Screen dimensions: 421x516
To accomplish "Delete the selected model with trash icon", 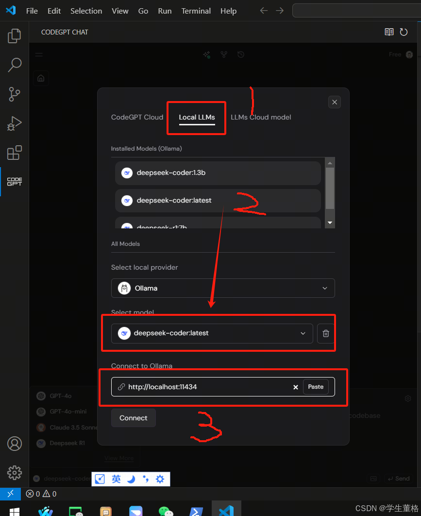I will (x=326, y=333).
